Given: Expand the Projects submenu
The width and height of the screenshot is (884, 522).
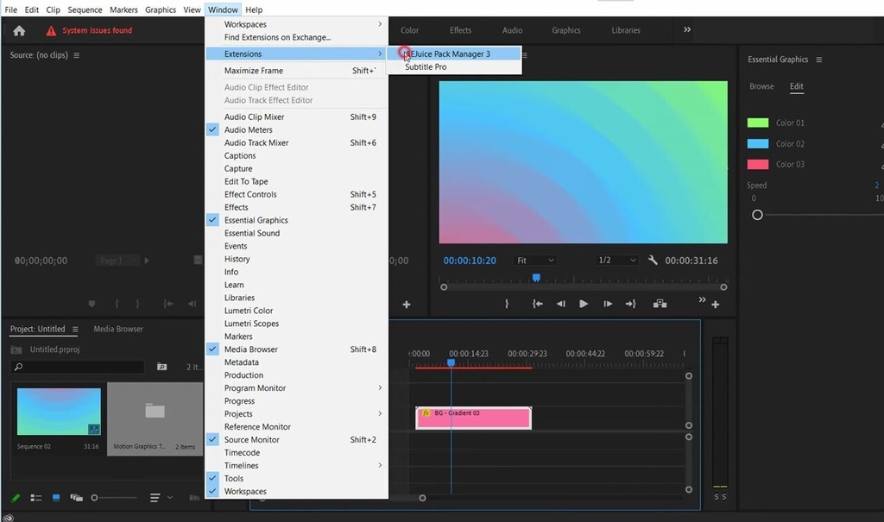Looking at the screenshot, I should point(297,414).
